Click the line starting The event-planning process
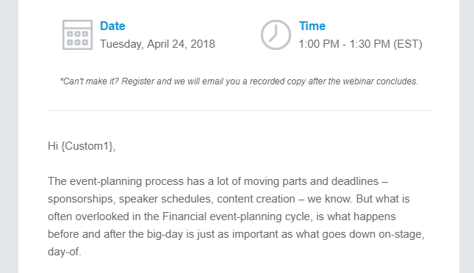Screen dimensions: 474x273 point(218,181)
